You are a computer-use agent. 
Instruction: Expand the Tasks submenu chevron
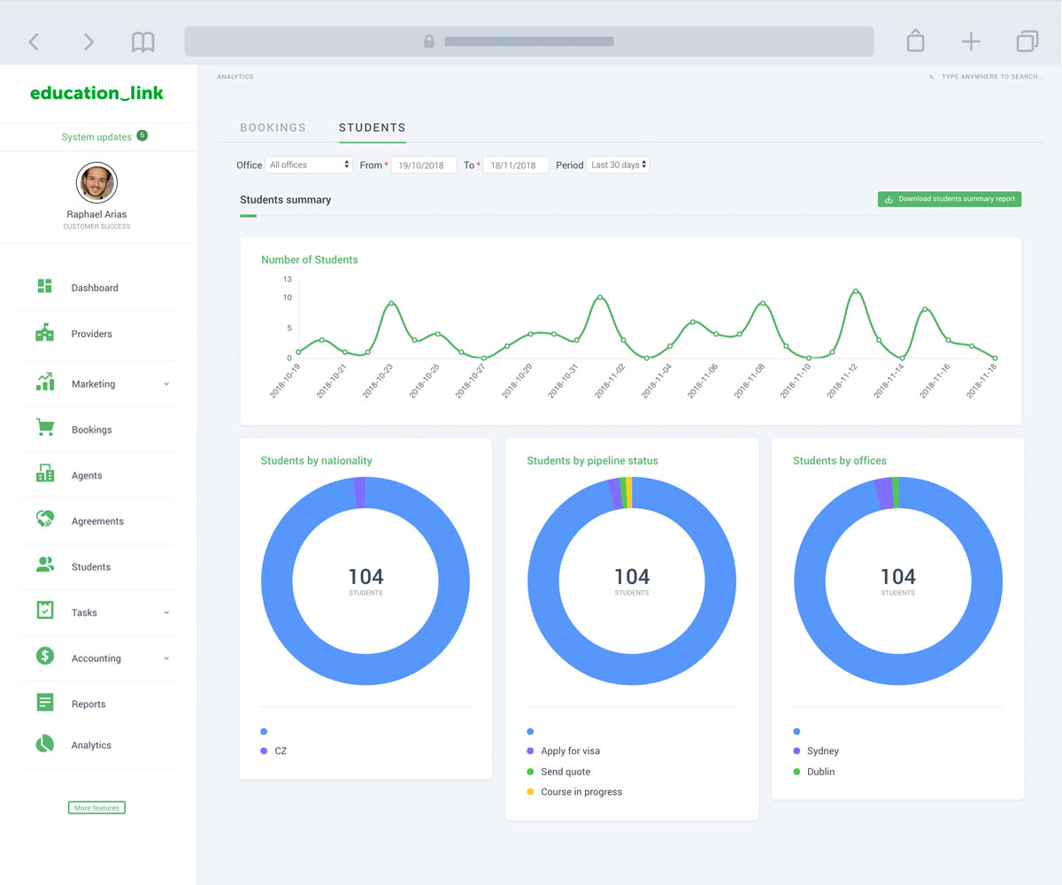pos(166,612)
